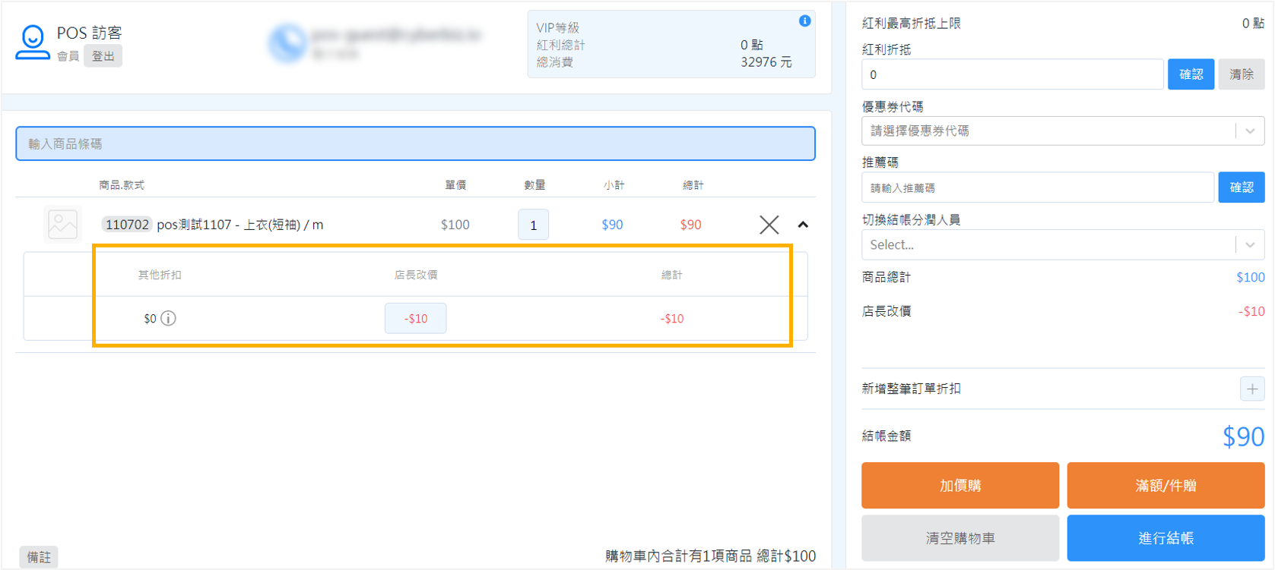
Task: Click the 加價購 add-on purchase button
Action: click(x=959, y=486)
